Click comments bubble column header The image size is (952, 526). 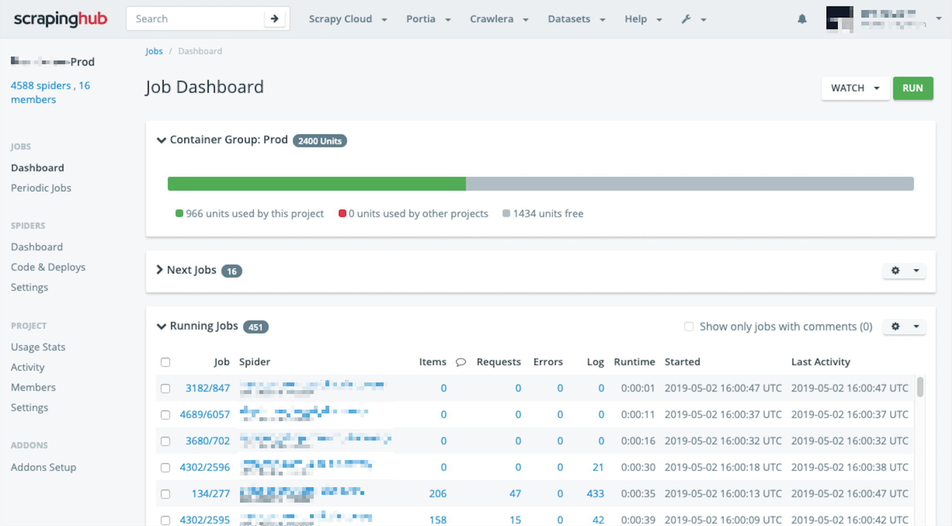click(461, 362)
